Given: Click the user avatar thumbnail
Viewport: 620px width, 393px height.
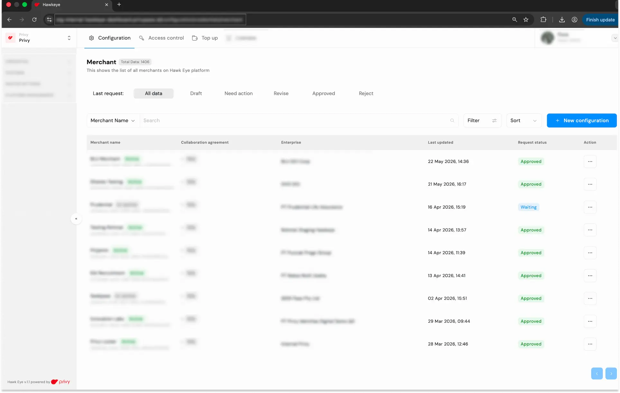Looking at the screenshot, I should click(547, 38).
